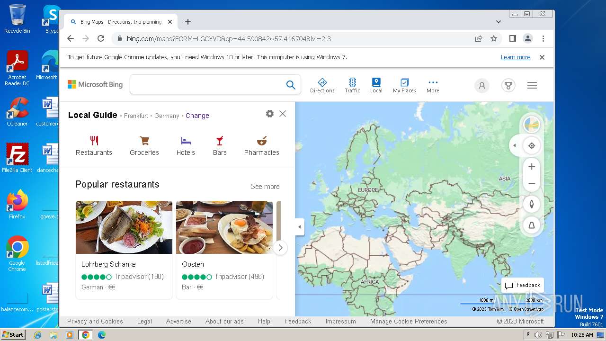Collapse the map controls arrow
This screenshot has height=341, width=606.
tap(515, 146)
